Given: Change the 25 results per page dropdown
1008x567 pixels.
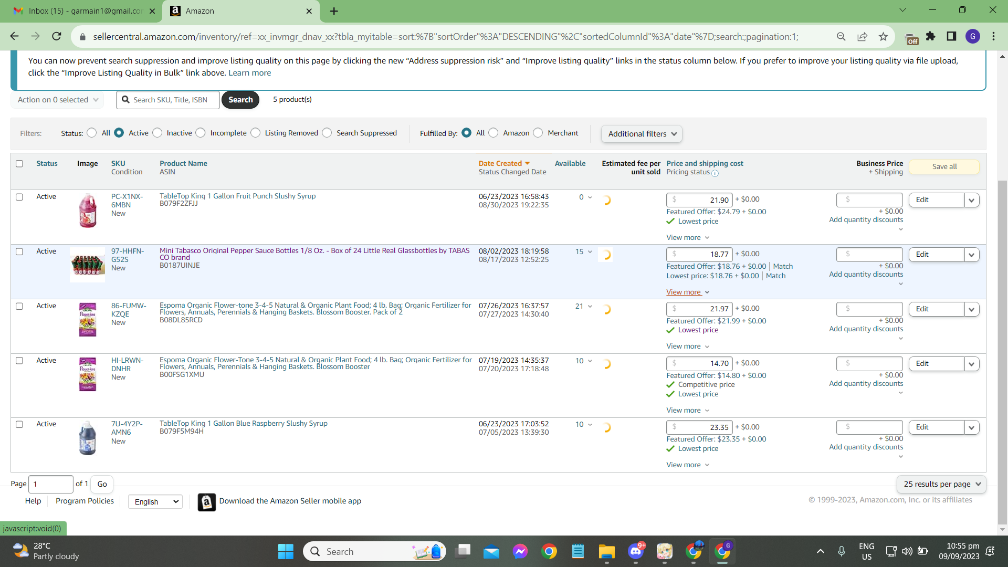Looking at the screenshot, I should [942, 484].
